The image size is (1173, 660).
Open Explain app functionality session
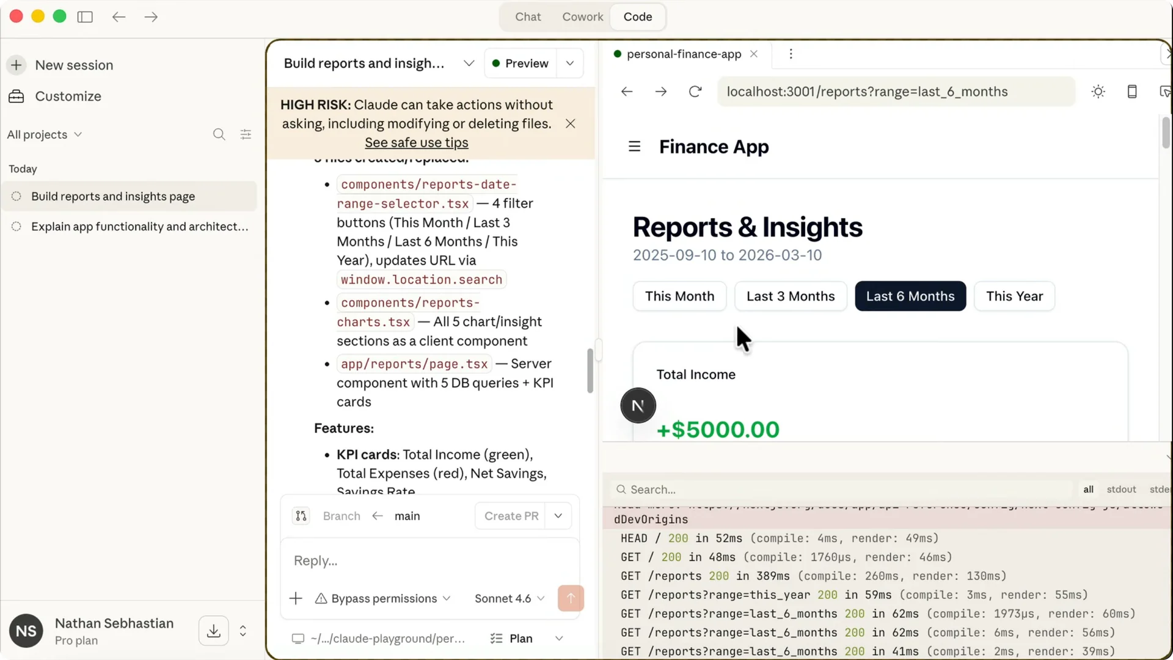130,226
